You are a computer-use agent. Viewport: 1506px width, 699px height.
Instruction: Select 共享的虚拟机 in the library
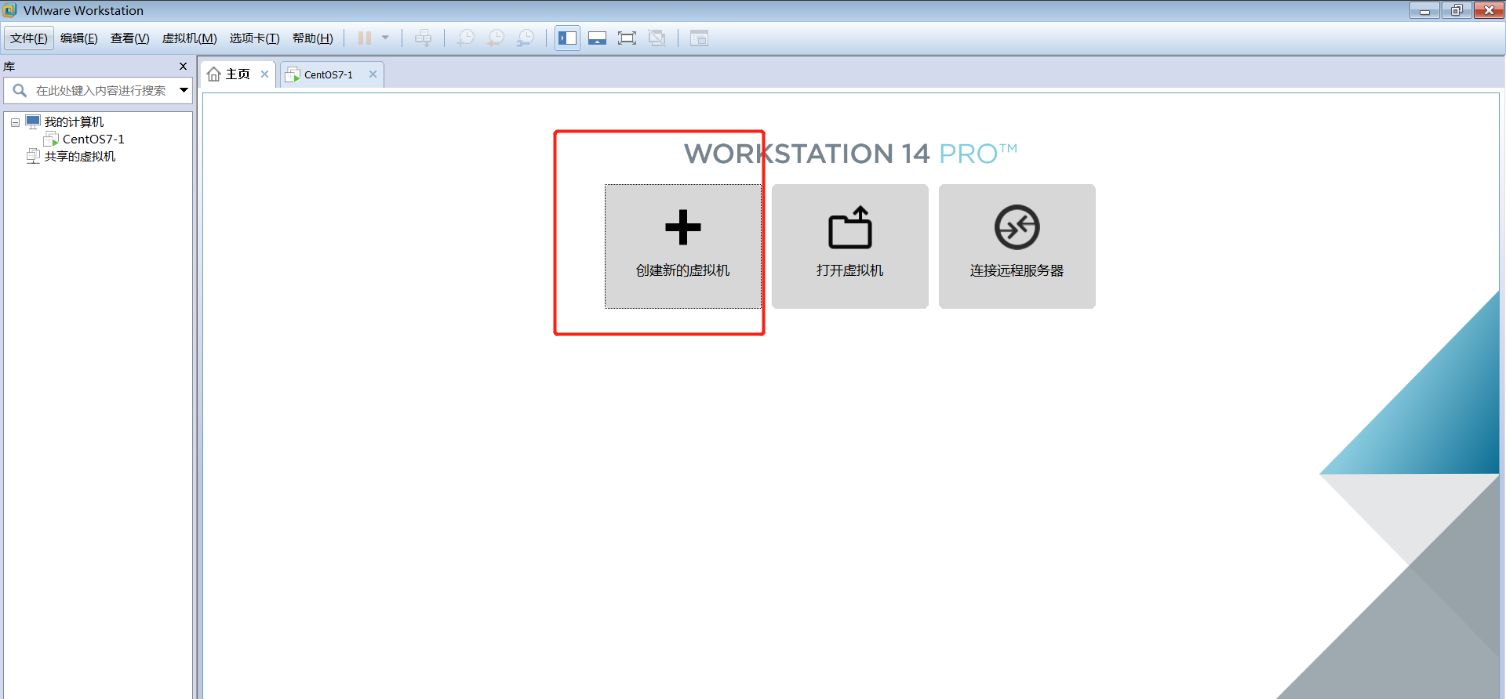pyautogui.click(x=79, y=156)
